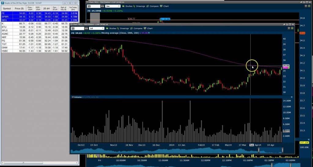Pin the front FE 1d chart window

pyautogui.click(x=284, y=24)
